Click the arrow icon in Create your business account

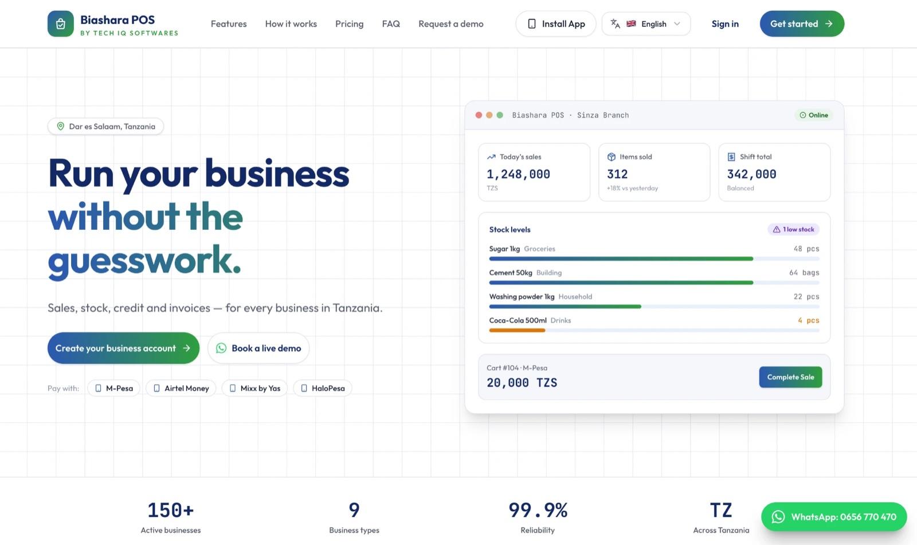186,348
